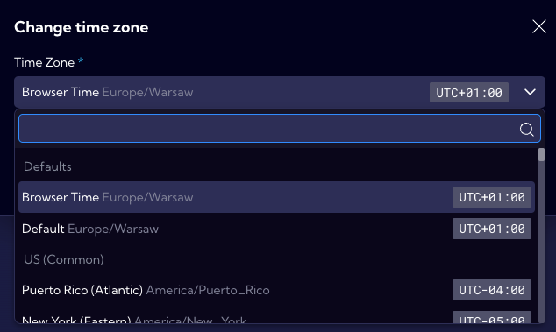Click the US (Common) group header
Viewport: 556px width, 332px height.
(64, 259)
